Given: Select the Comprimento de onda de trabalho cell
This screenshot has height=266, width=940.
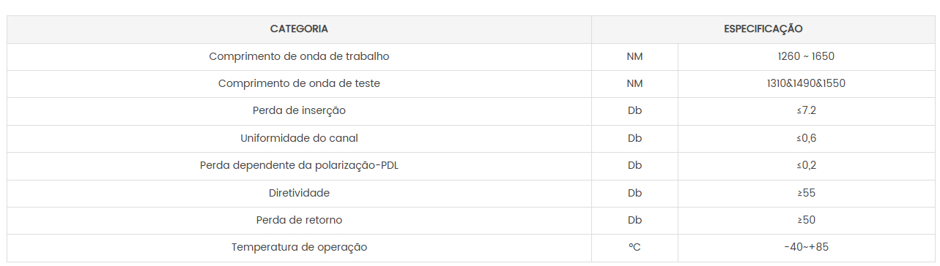Looking at the screenshot, I should point(299,56).
